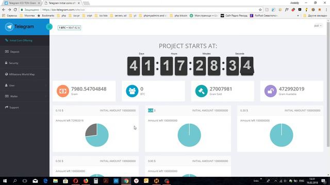Open a new browser tab
The image size is (330, 185).
pos(86,3)
